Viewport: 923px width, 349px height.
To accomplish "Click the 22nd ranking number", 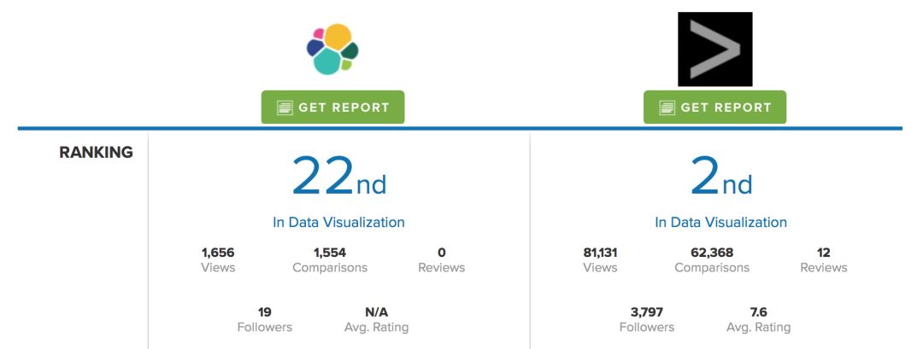I will coord(338,177).
